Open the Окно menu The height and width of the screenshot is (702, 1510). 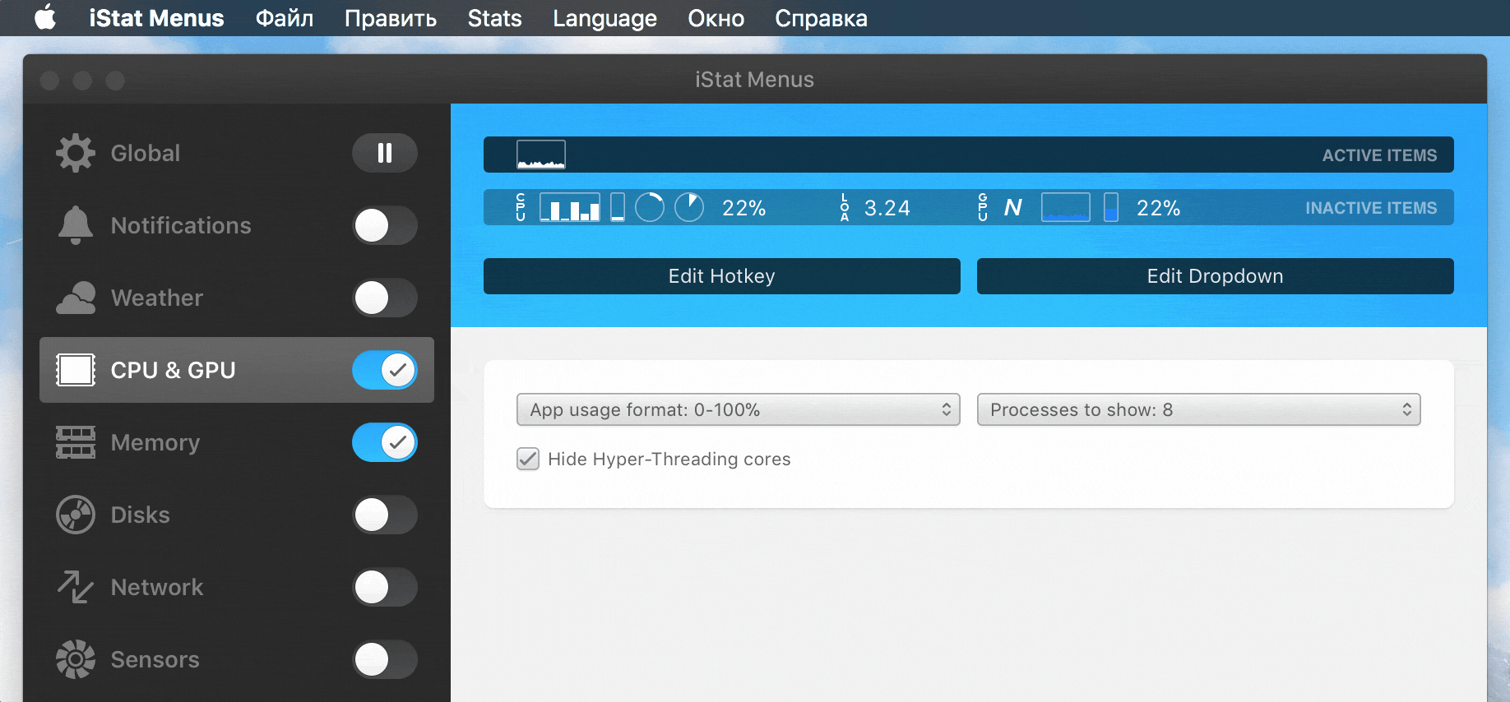[716, 18]
